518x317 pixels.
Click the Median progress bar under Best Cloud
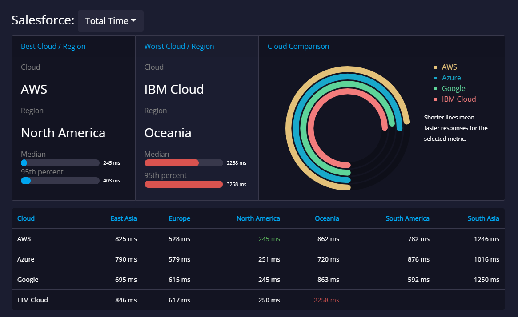(60, 163)
